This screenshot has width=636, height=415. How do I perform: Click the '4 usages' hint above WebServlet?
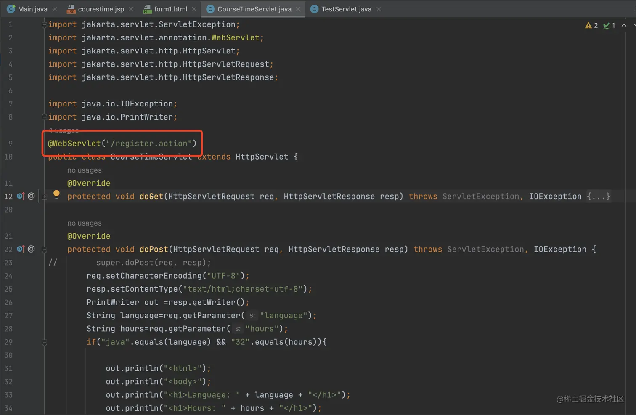pos(64,130)
